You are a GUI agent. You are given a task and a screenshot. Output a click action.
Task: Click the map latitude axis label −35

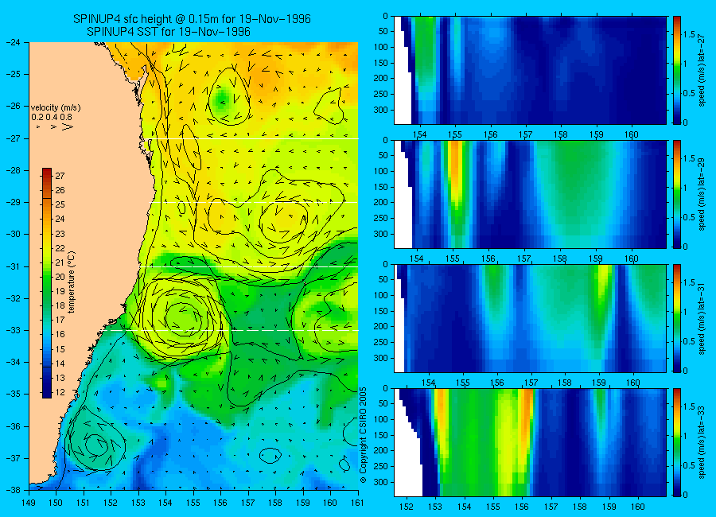point(14,394)
